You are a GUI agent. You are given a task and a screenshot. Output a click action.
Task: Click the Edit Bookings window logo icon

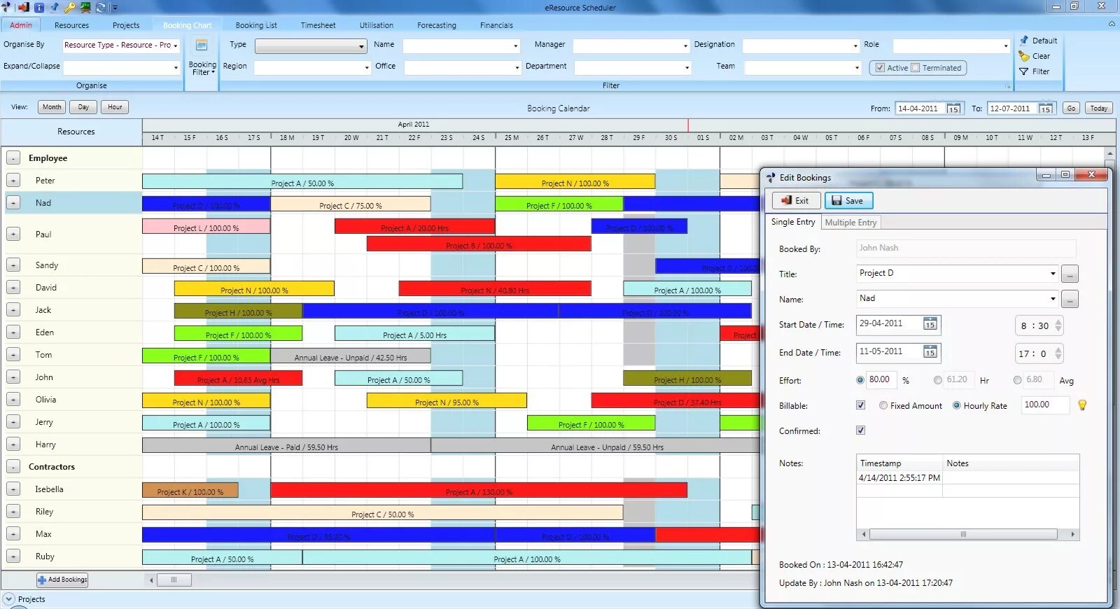(771, 178)
